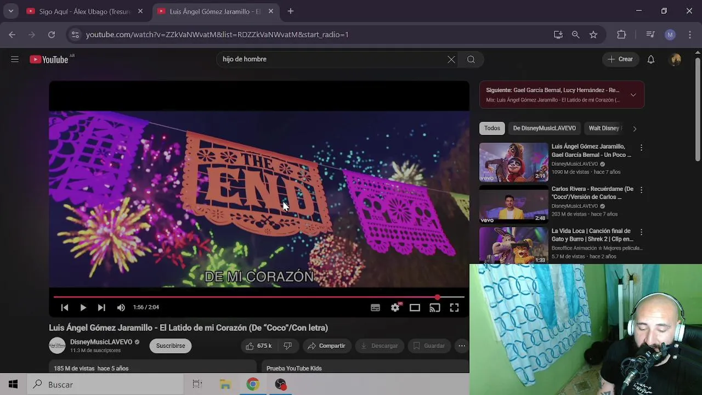
Task: Open the YouTube notifications bell
Action: pyautogui.click(x=650, y=59)
